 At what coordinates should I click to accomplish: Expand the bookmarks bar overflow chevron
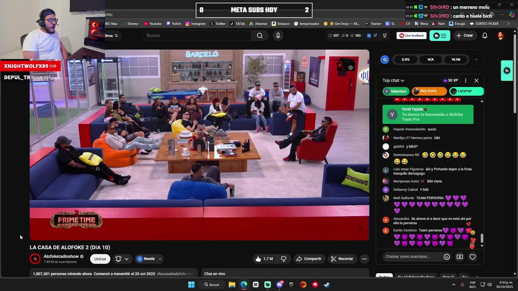(x=509, y=24)
